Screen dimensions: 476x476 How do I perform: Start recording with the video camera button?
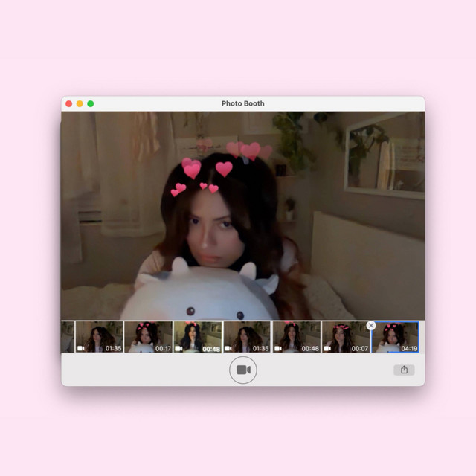(x=243, y=370)
